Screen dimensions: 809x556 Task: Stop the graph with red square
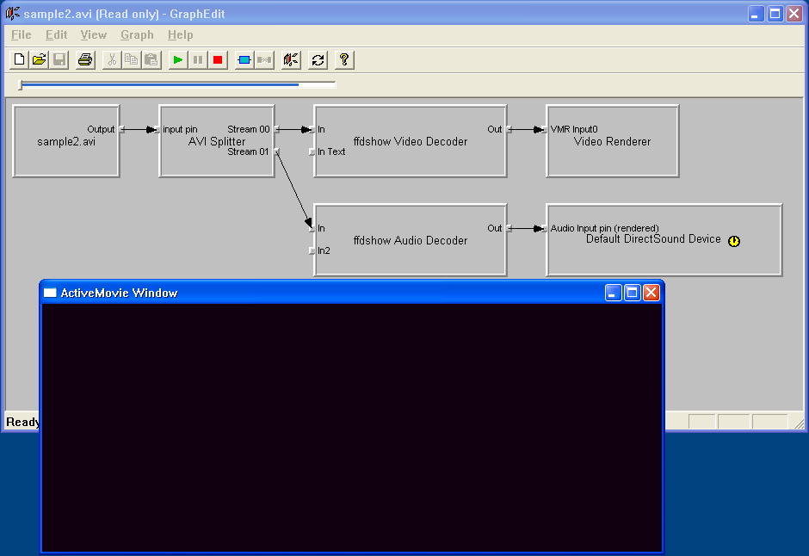tap(218, 60)
